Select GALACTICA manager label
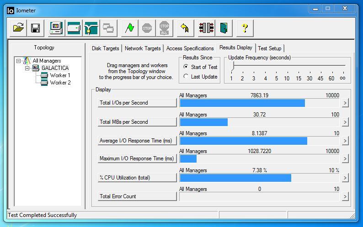The width and height of the screenshot is (363, 227). pyautogui.click(x=55, y=68)
